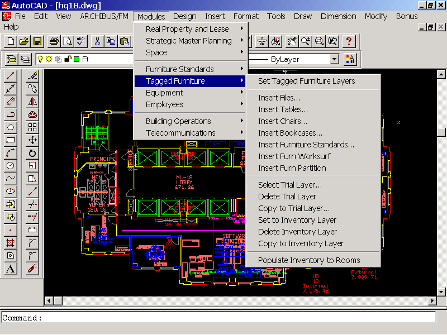Select the Multiline Text A tool
The width and height of the screenshot is (447, 335).
point(11,269)
